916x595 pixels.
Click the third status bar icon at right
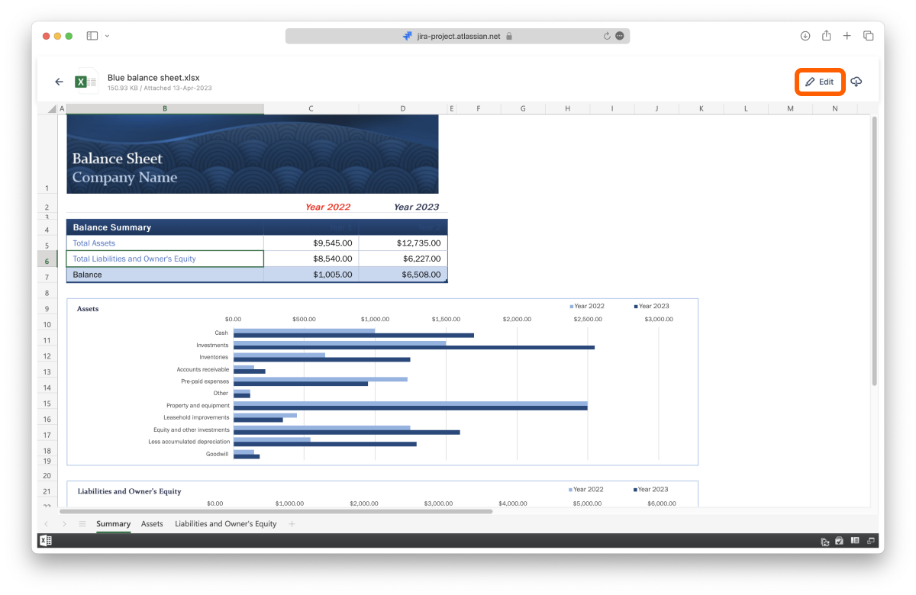click(x=855, y=542)
